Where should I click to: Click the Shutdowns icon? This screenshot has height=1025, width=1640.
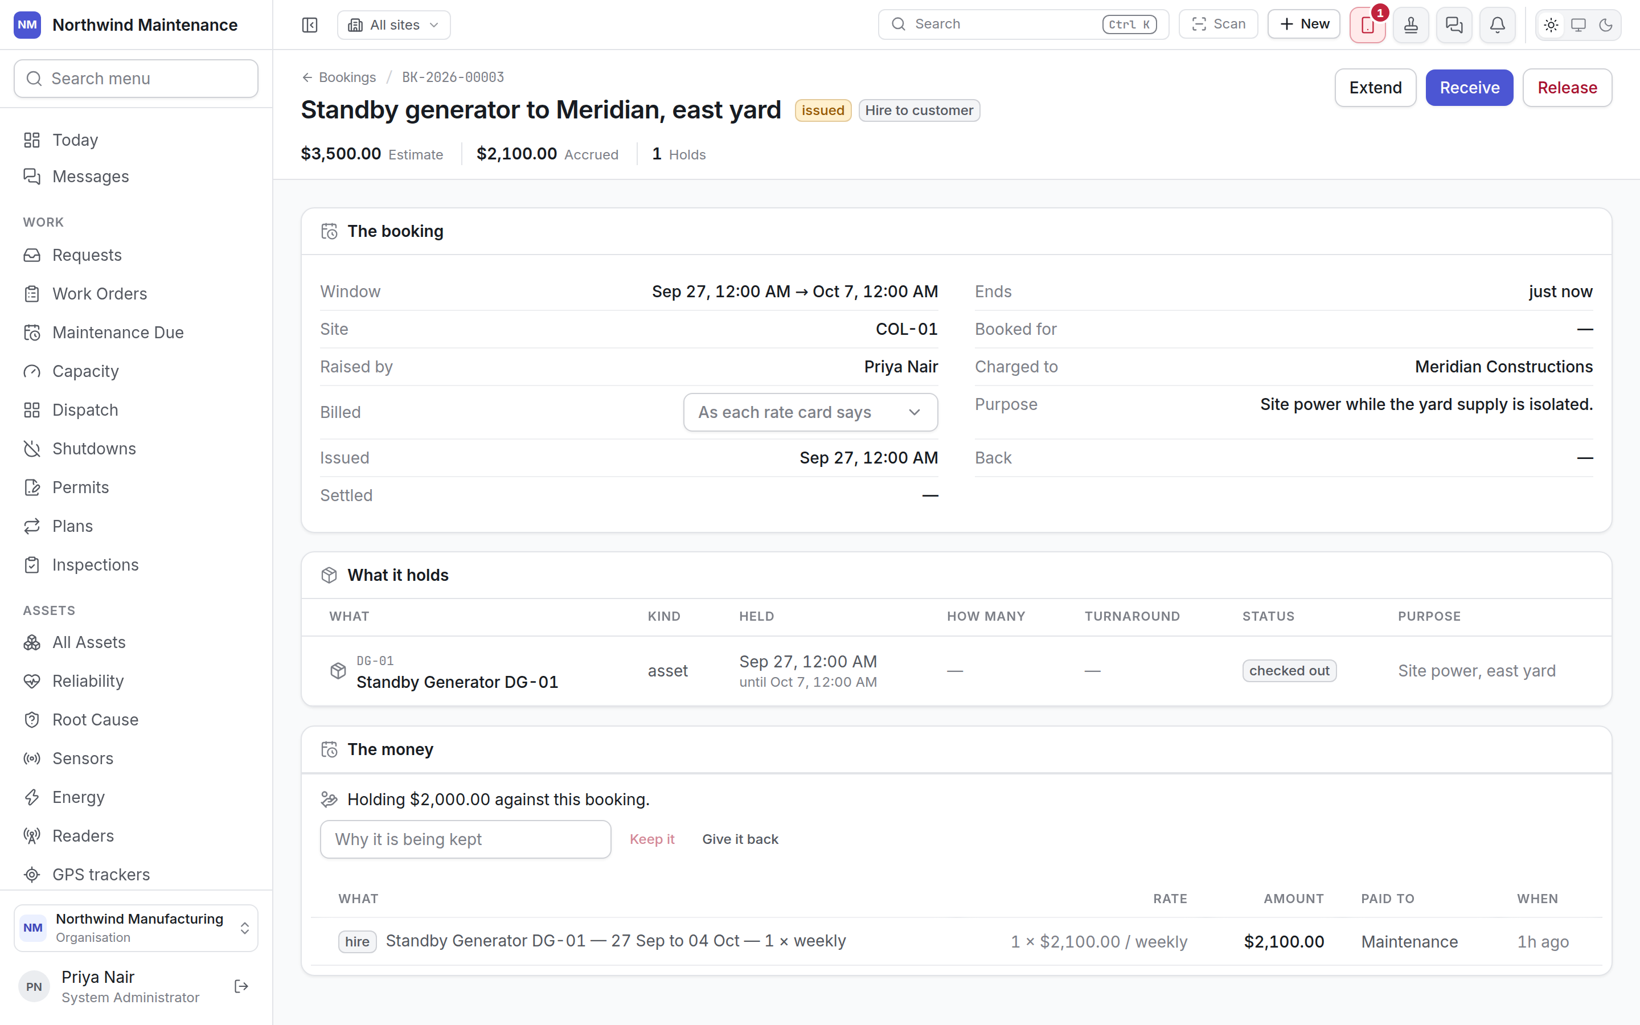[x=32, y=448]
